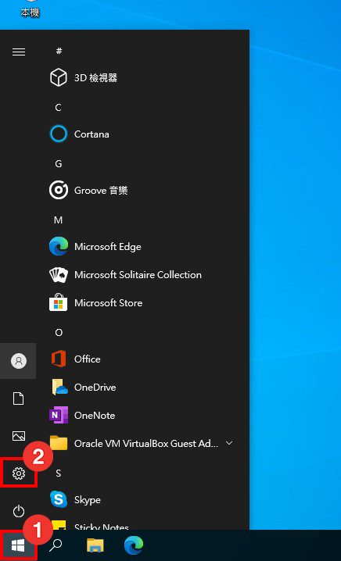
Task: Click the C letter header
Action: 59,107
